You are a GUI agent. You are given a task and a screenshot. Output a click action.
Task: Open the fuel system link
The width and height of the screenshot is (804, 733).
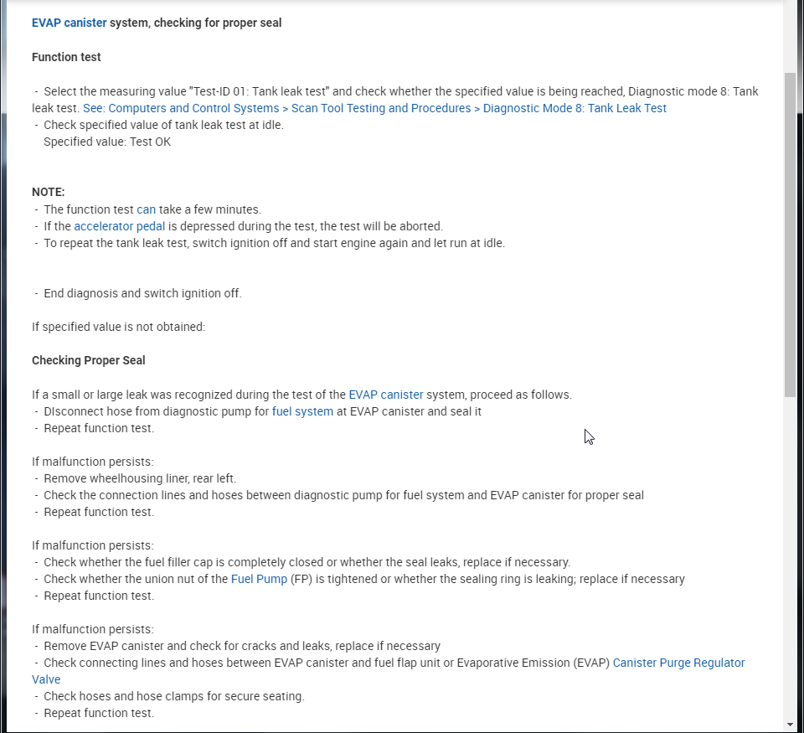tap(302, 411)
